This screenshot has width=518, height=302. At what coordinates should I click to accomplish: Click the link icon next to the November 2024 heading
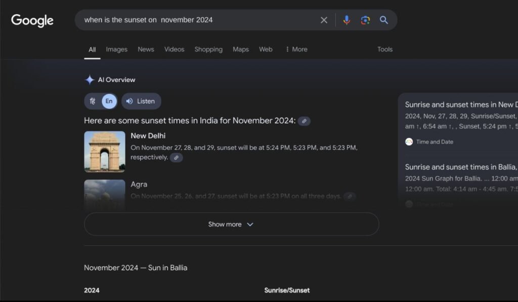[x=304, y=121]
